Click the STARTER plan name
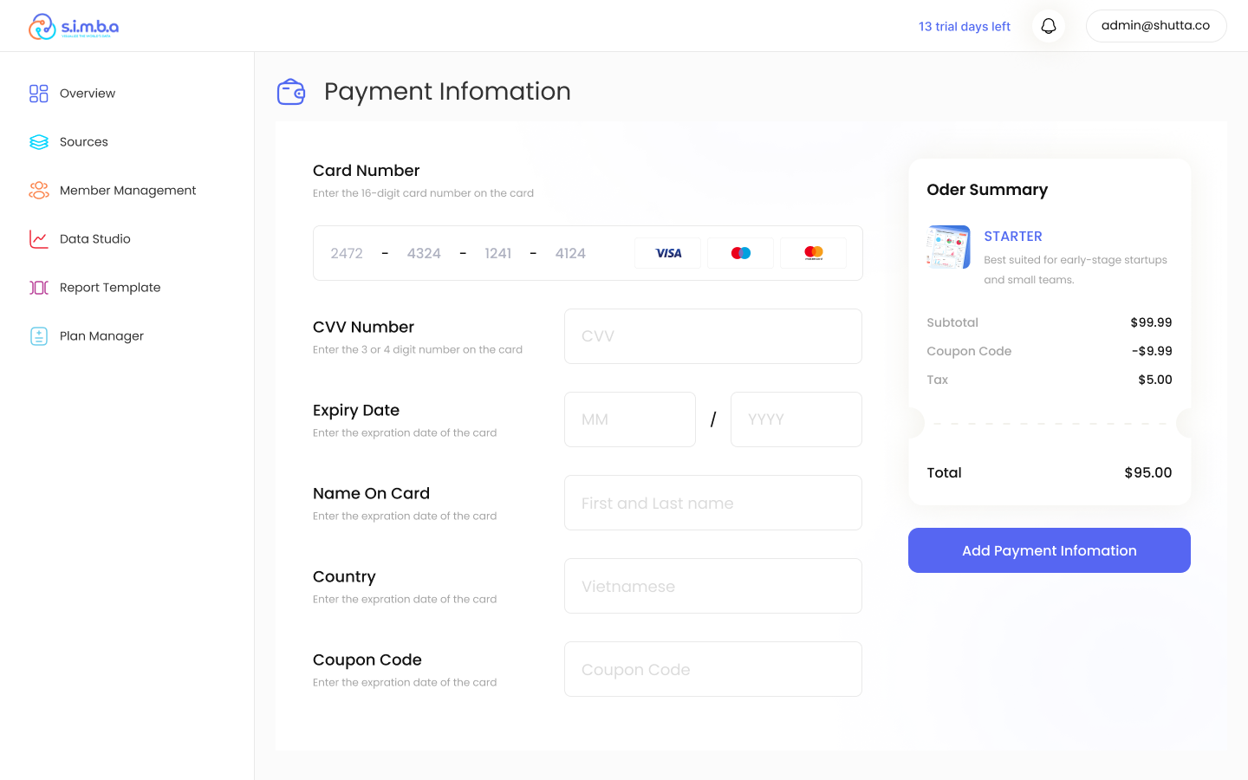 click(1013, 237)
